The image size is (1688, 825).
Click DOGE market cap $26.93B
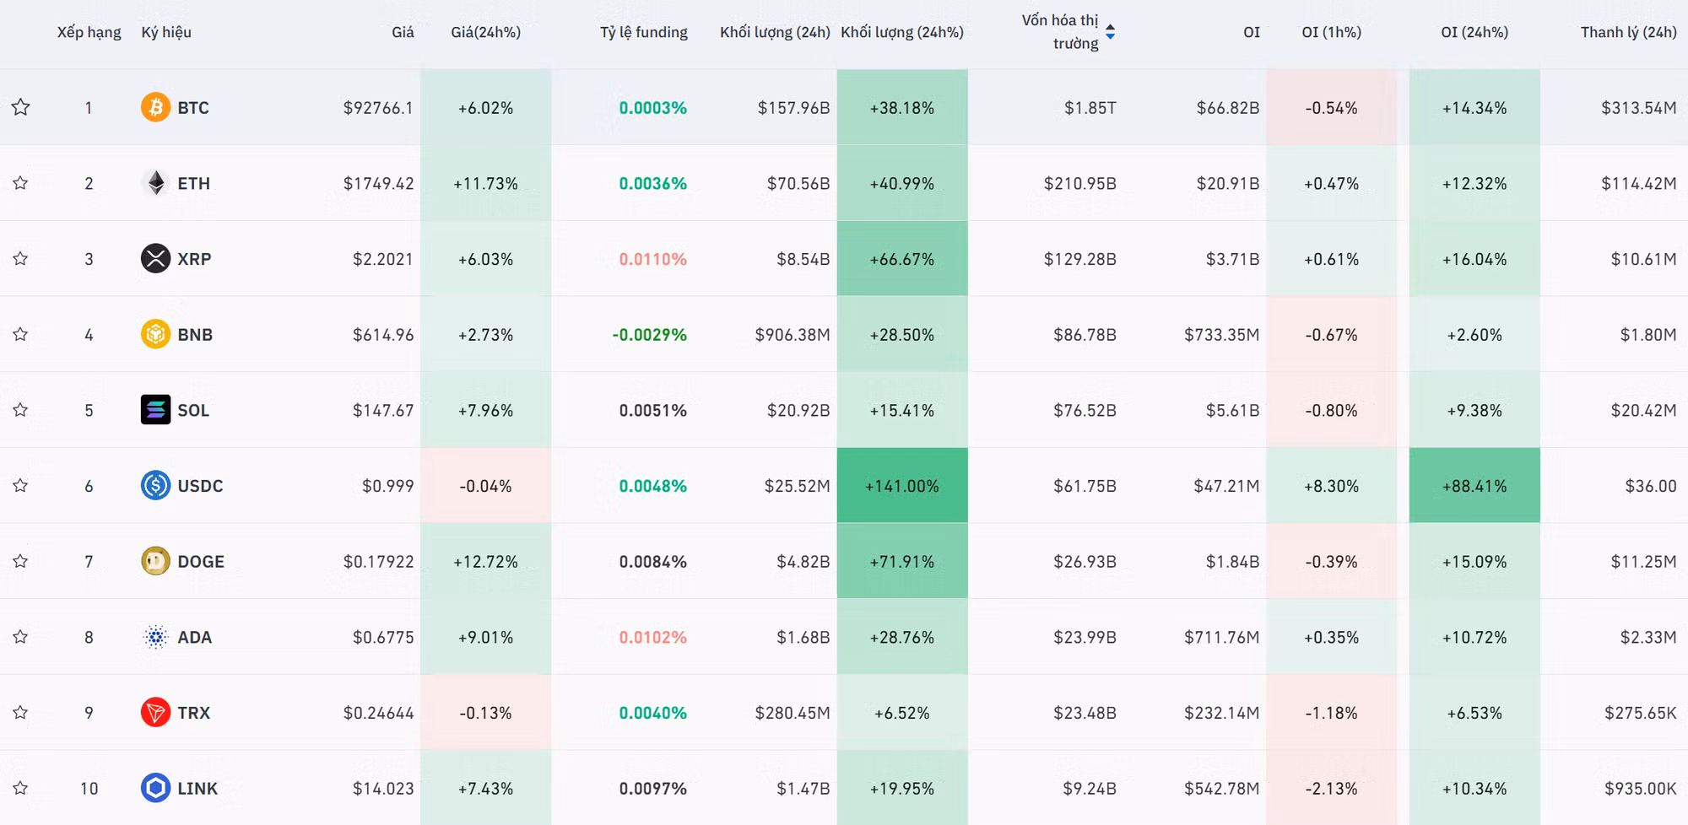pyautogui.click(x=1085, y=561)
